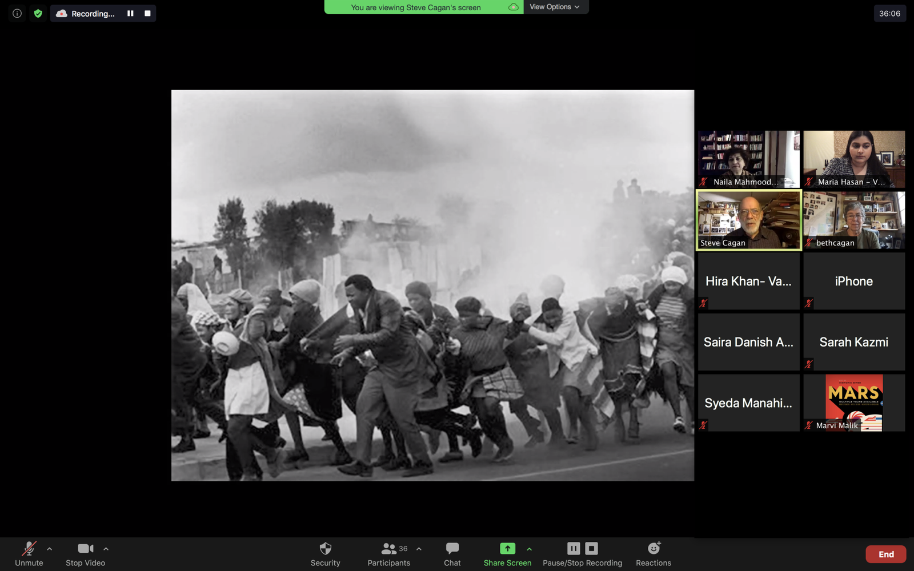Screen dimensions: 914x571
Task: Click the green encryption shield icon
Action: [38, 13]
